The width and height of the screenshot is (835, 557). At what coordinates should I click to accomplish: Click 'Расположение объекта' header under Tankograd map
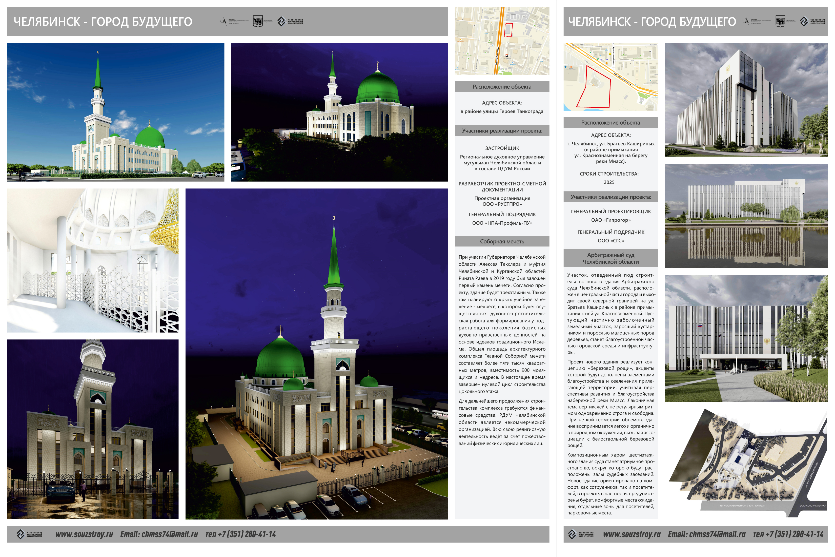point(502,87)
